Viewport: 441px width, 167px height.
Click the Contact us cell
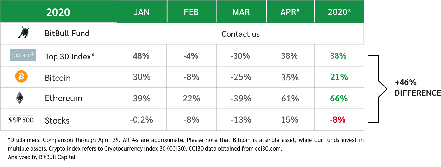coord(240,34)
